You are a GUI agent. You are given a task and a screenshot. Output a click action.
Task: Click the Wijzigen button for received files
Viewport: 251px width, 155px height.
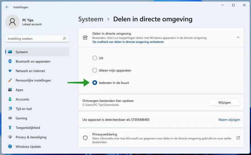[225, 102]
